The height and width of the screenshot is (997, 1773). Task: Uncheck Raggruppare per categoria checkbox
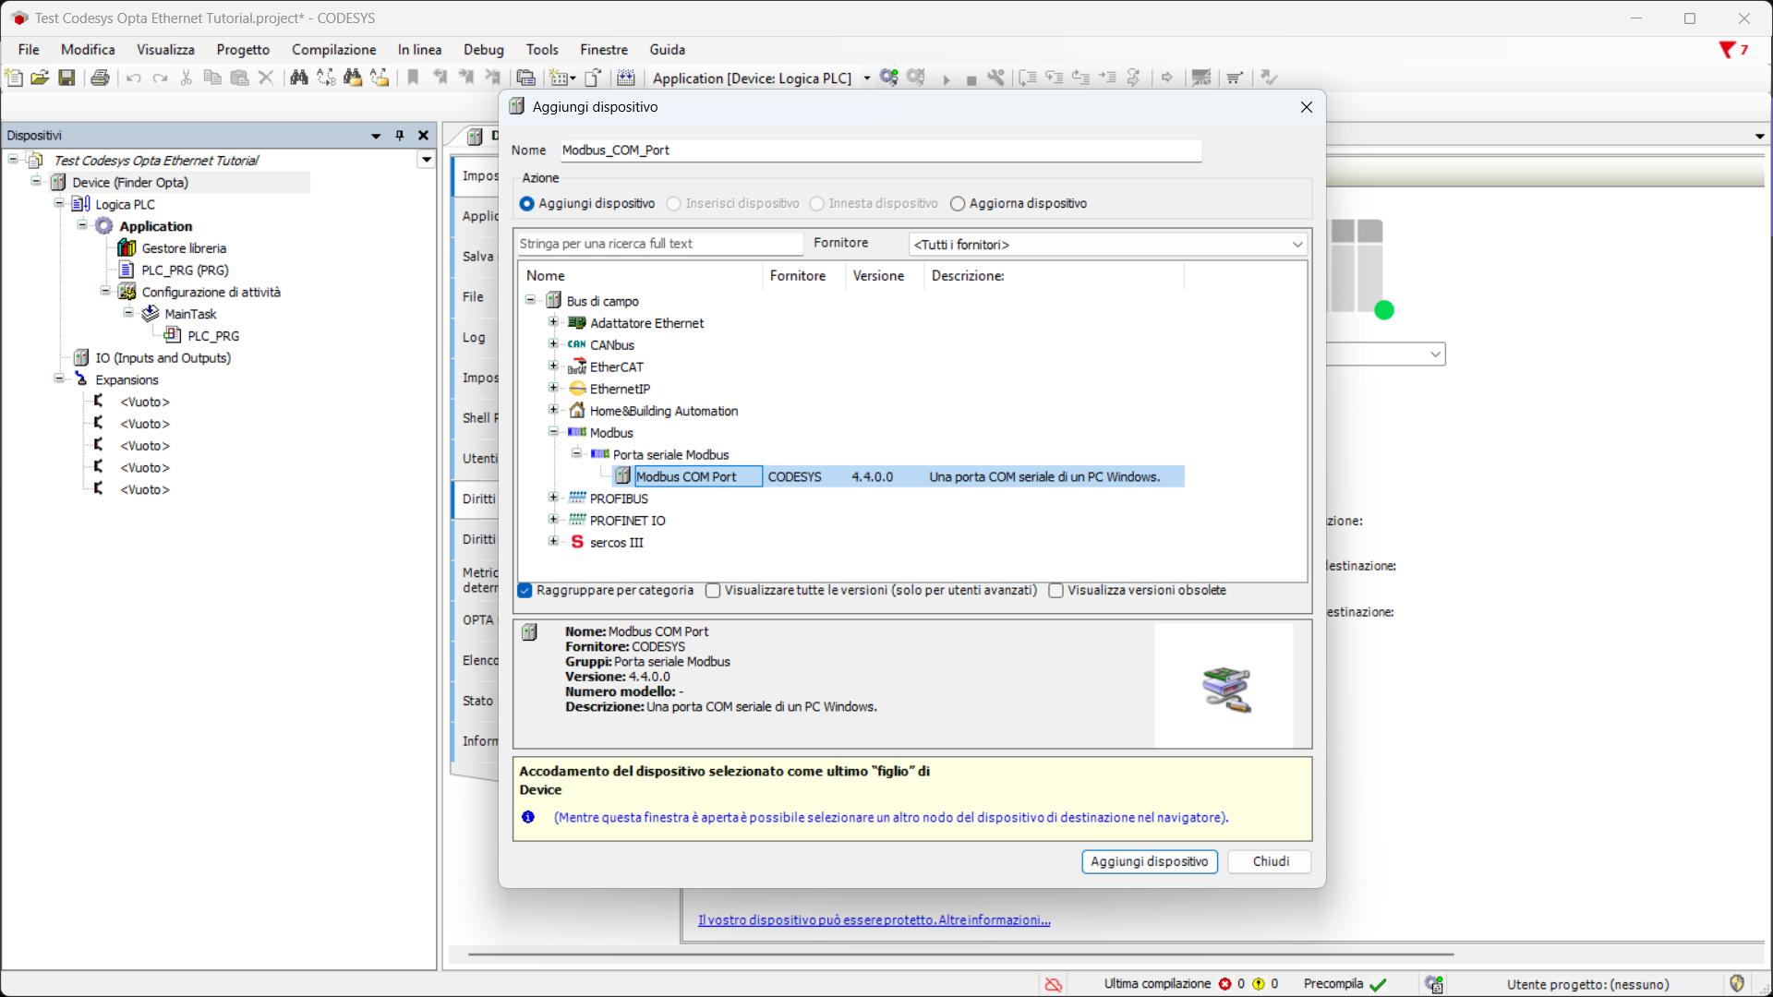tap(525, 591)
